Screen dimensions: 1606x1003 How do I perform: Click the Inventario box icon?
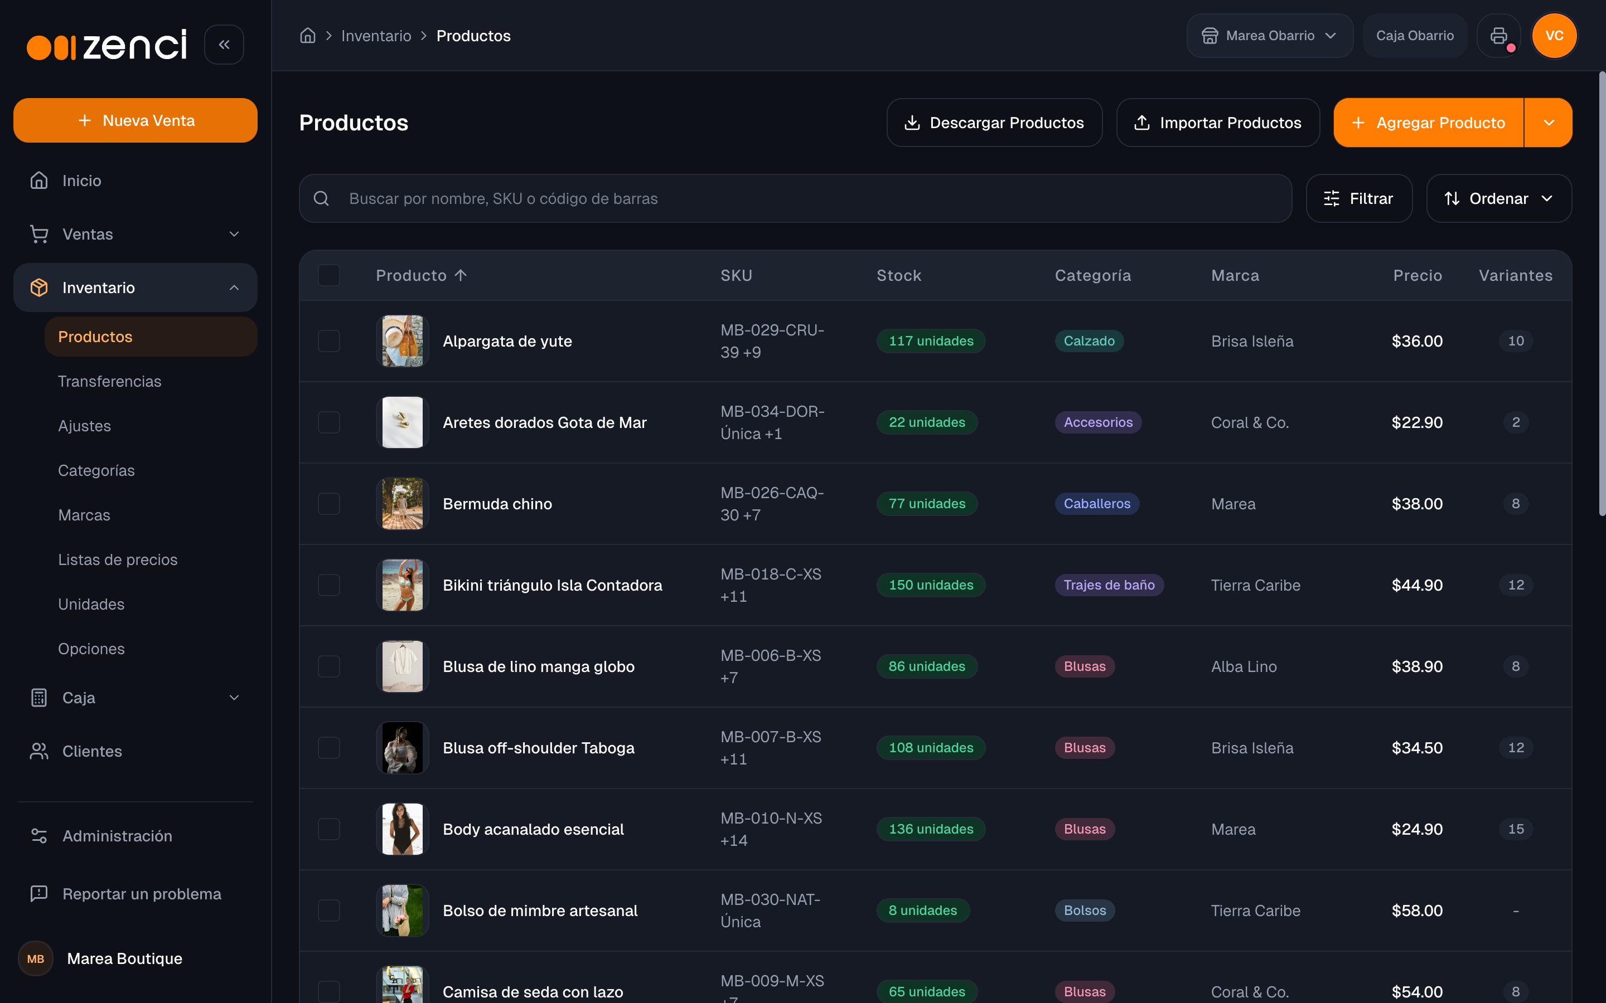[39, 287]
